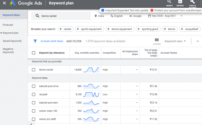Click the Ad impression share column header
The width and height of the screenshot is (202, 125).
pos(130,53)
